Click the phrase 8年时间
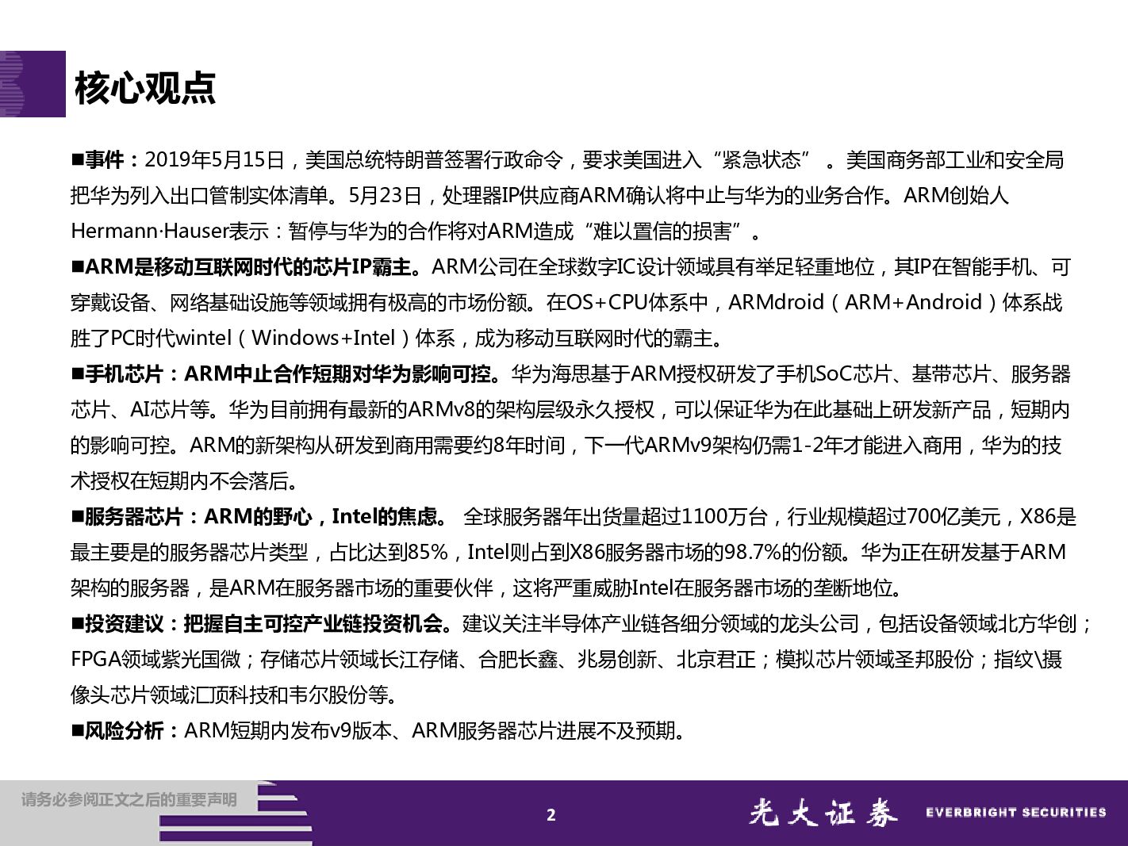This screenshot has width=1128, height=846. pos(530,446)
